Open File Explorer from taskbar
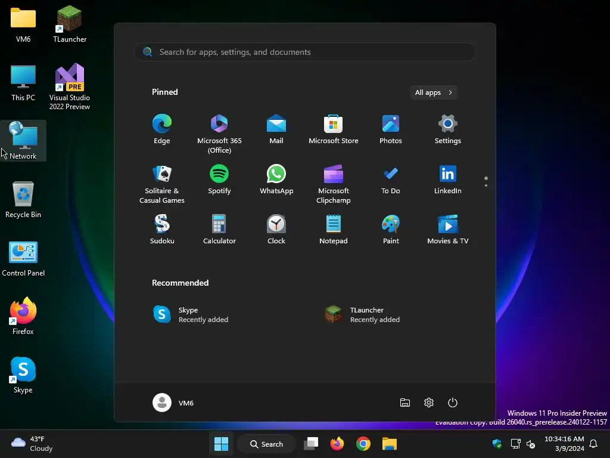This screenshot has height=458, width=610. tap(390, 444)
